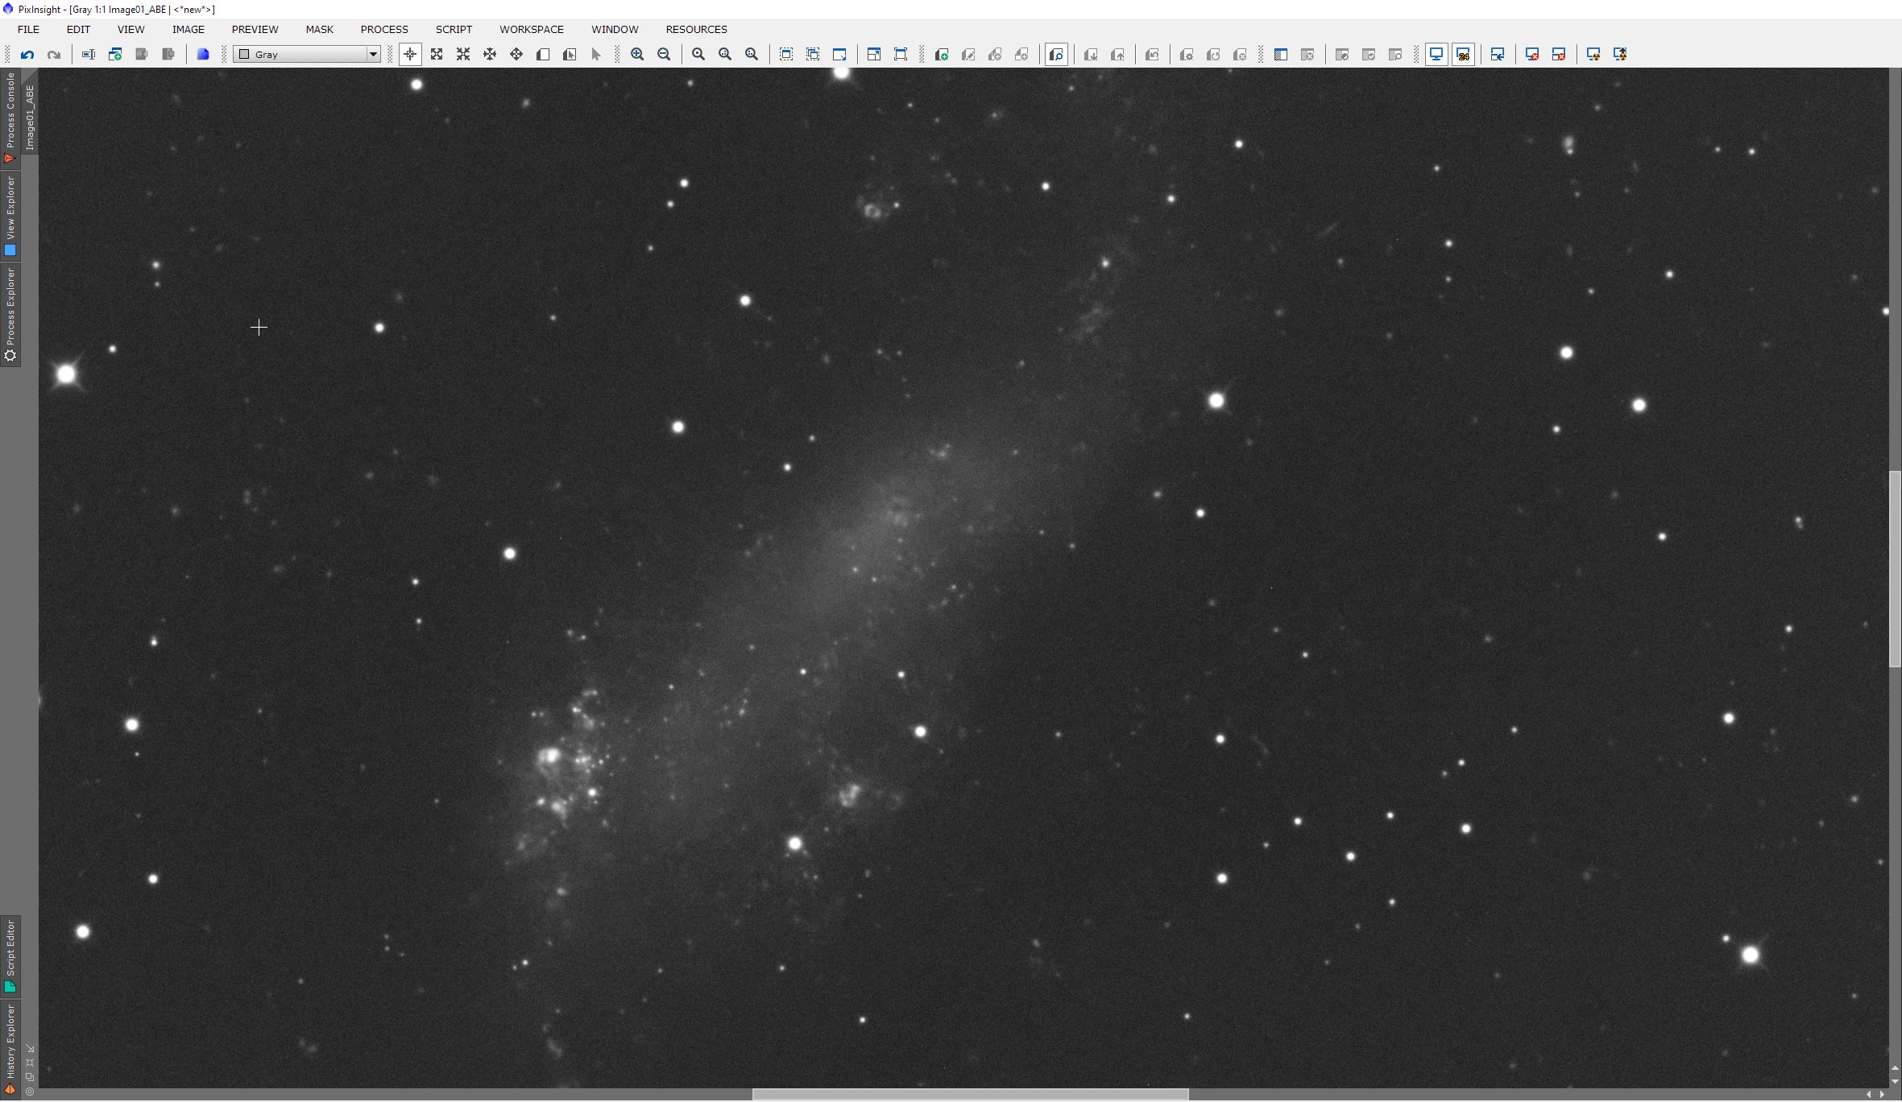
Task: Click the horizontal scrollbar thumb
Action: pos(969,1094)
